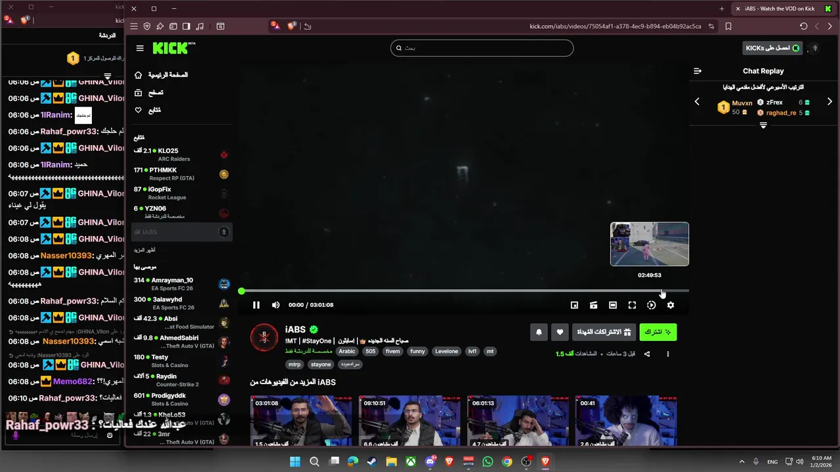Open Xbox app from taskbar

pos(410,462)
